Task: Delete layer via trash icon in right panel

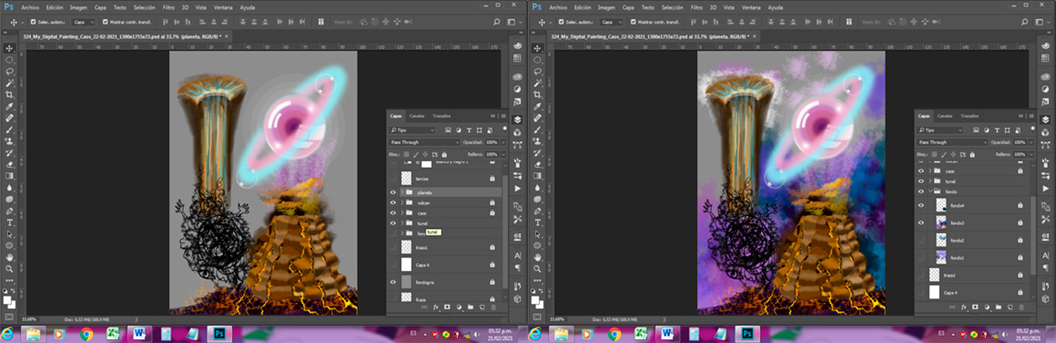Action: pos(1021,306)
